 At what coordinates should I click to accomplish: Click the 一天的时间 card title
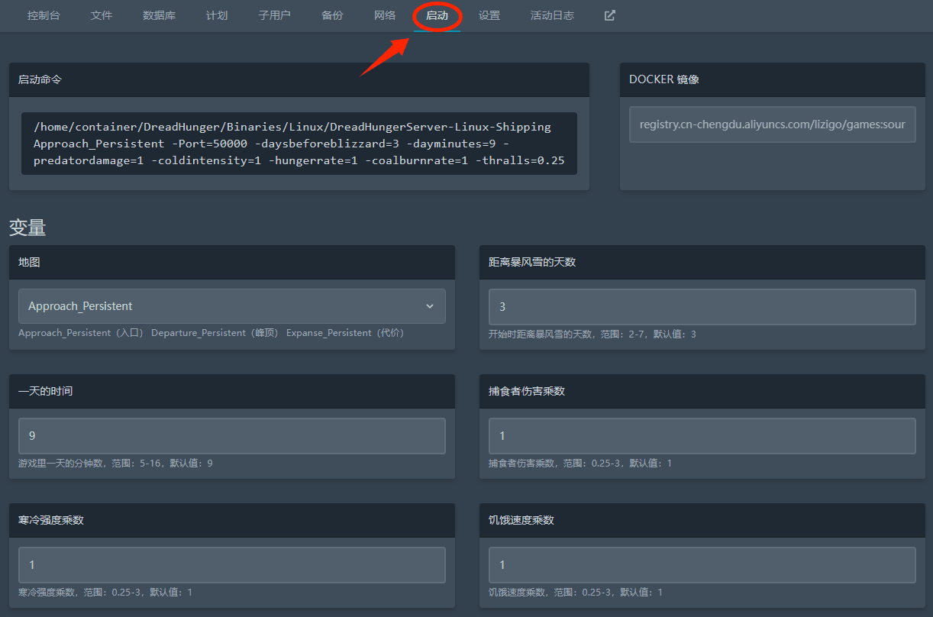(x=46, y=391)
